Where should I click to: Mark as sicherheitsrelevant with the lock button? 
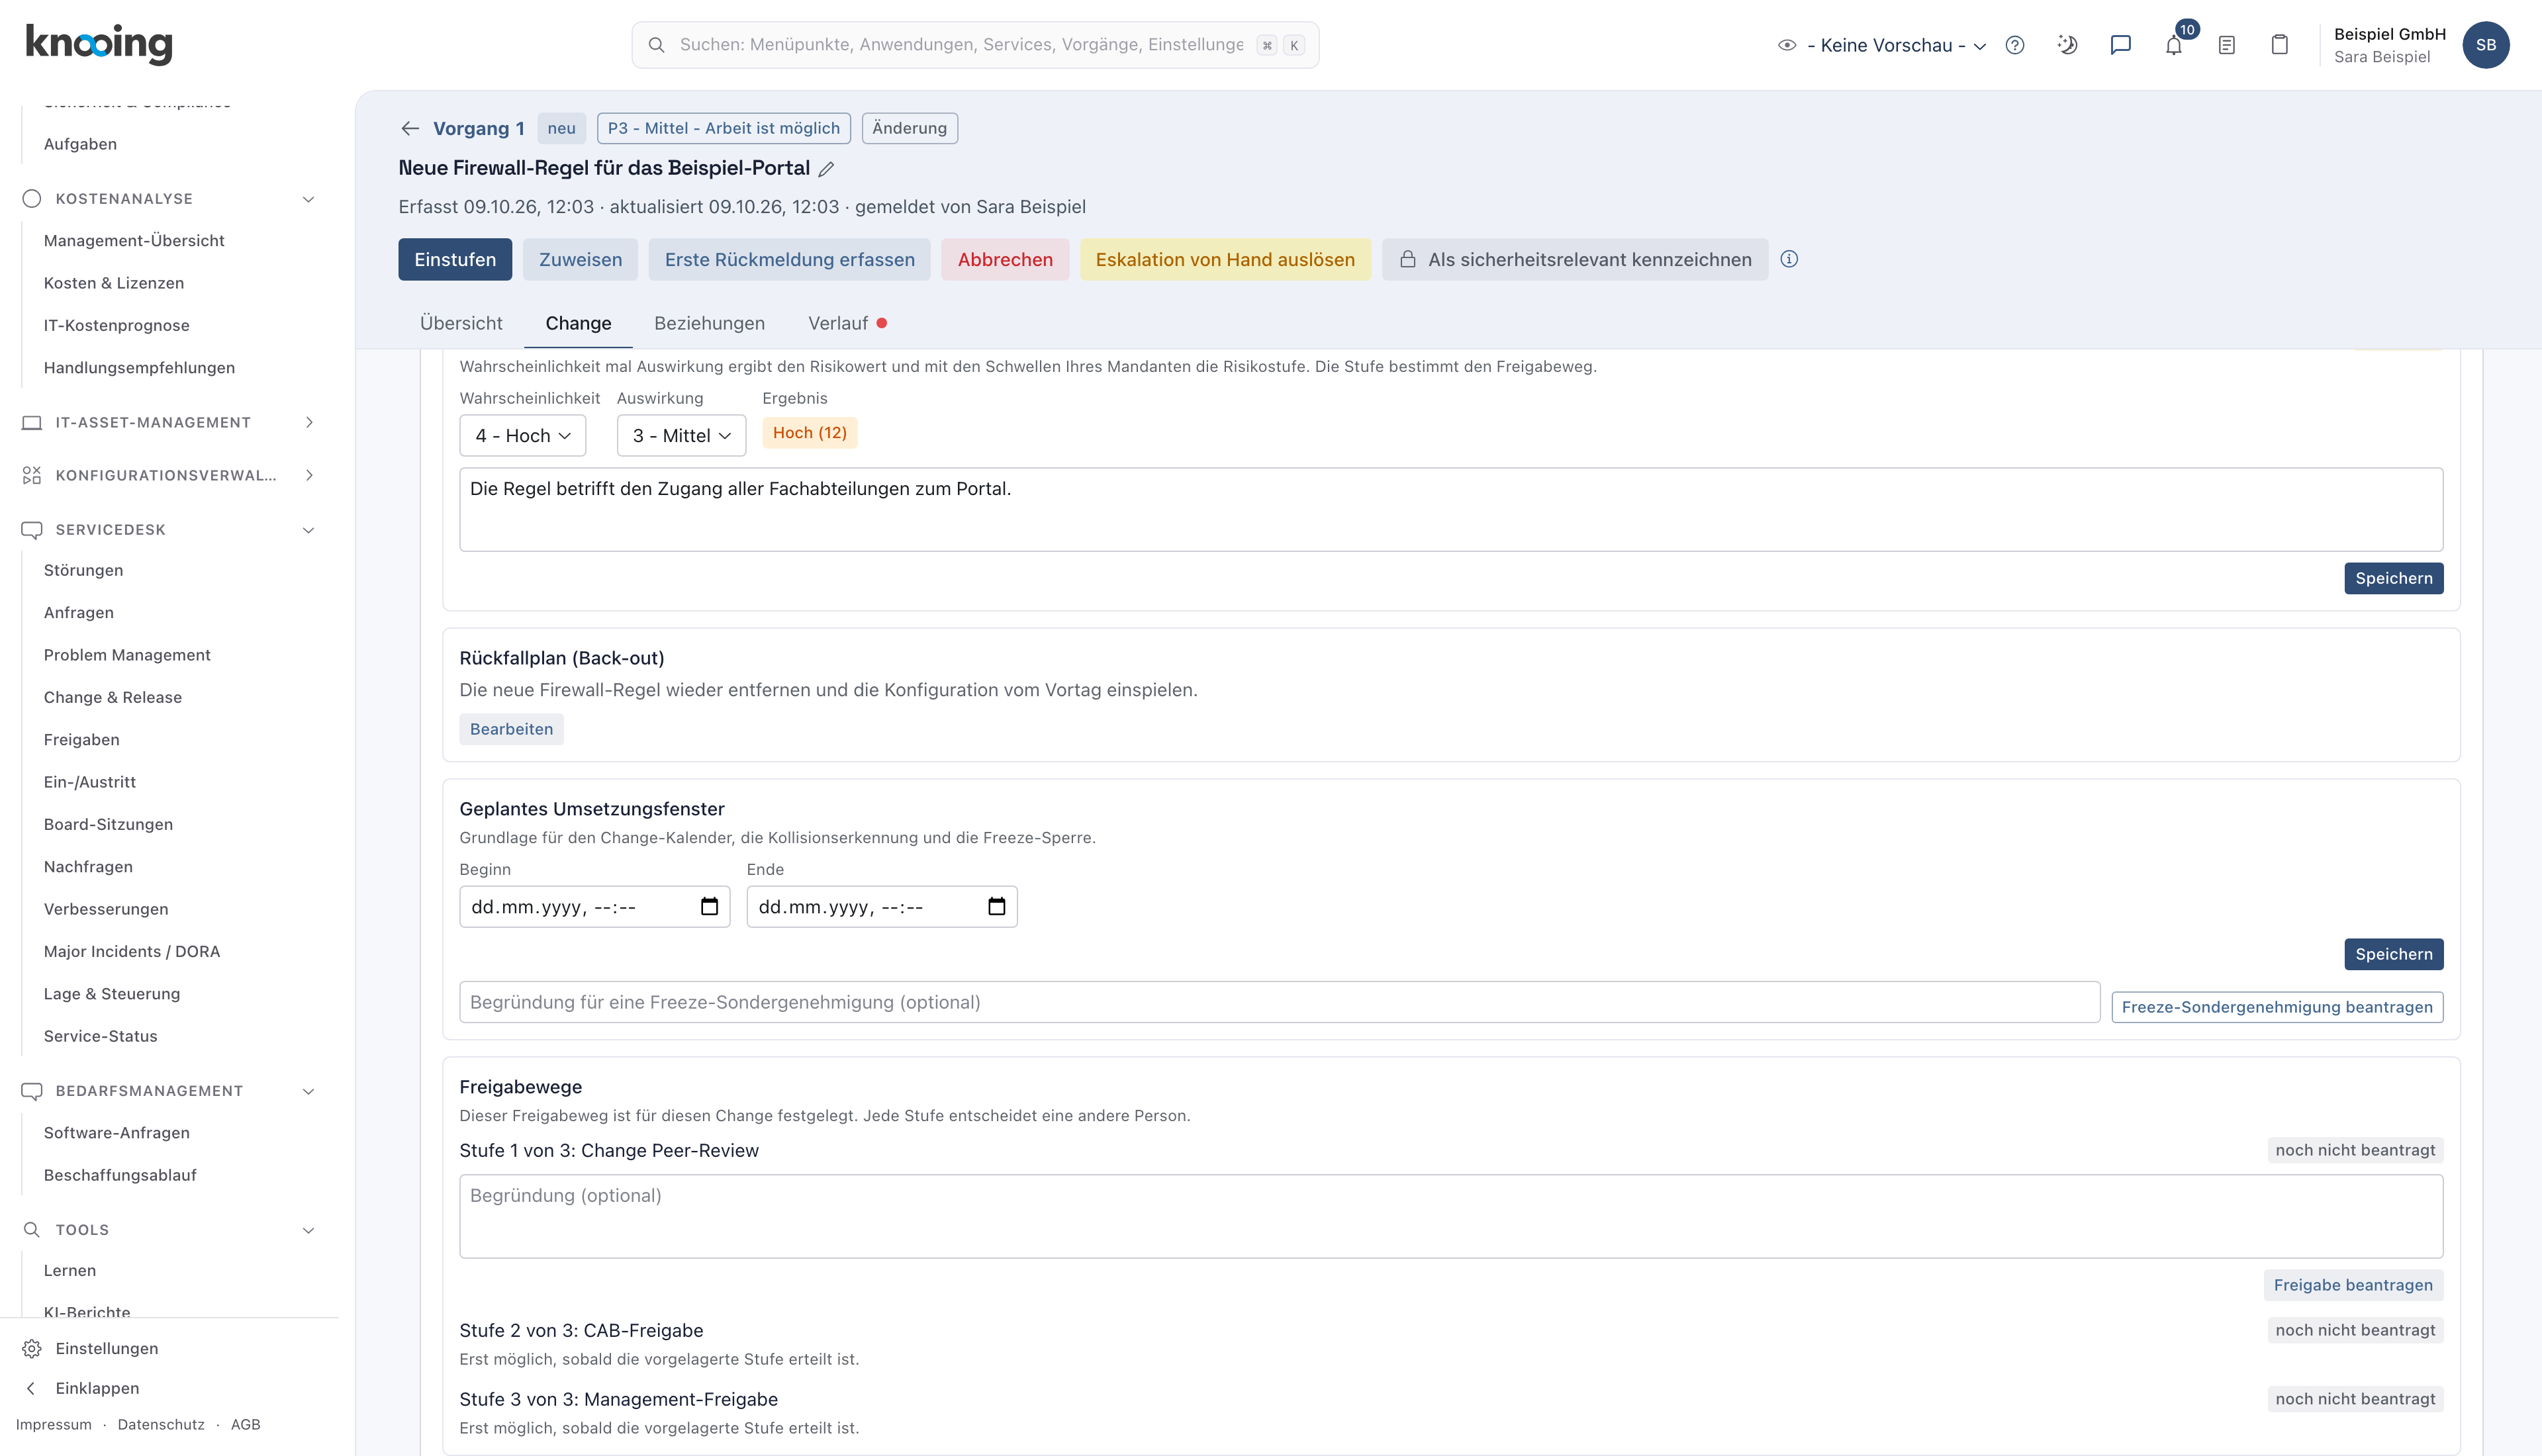tap(1575, 259)
